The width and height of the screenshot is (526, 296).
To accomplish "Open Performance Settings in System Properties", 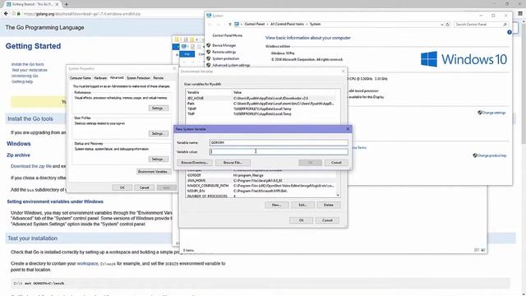I will point(158,108).
